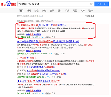Click the Baidu logo
The width and height of the screenshot is (111, 97).
(9, 4)
